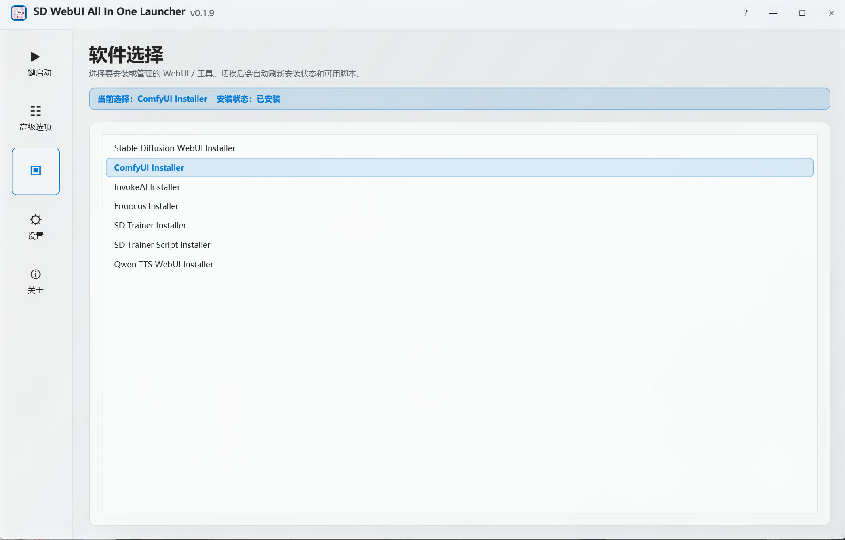Screen dimensions: 845x540
Task: Select SD Trainer Installer
Action: [459, 225]
